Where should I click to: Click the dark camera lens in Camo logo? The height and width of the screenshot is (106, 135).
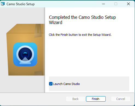25,54
